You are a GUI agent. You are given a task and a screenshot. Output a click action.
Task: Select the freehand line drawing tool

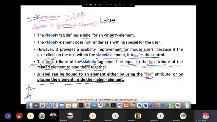click(107, 5)
